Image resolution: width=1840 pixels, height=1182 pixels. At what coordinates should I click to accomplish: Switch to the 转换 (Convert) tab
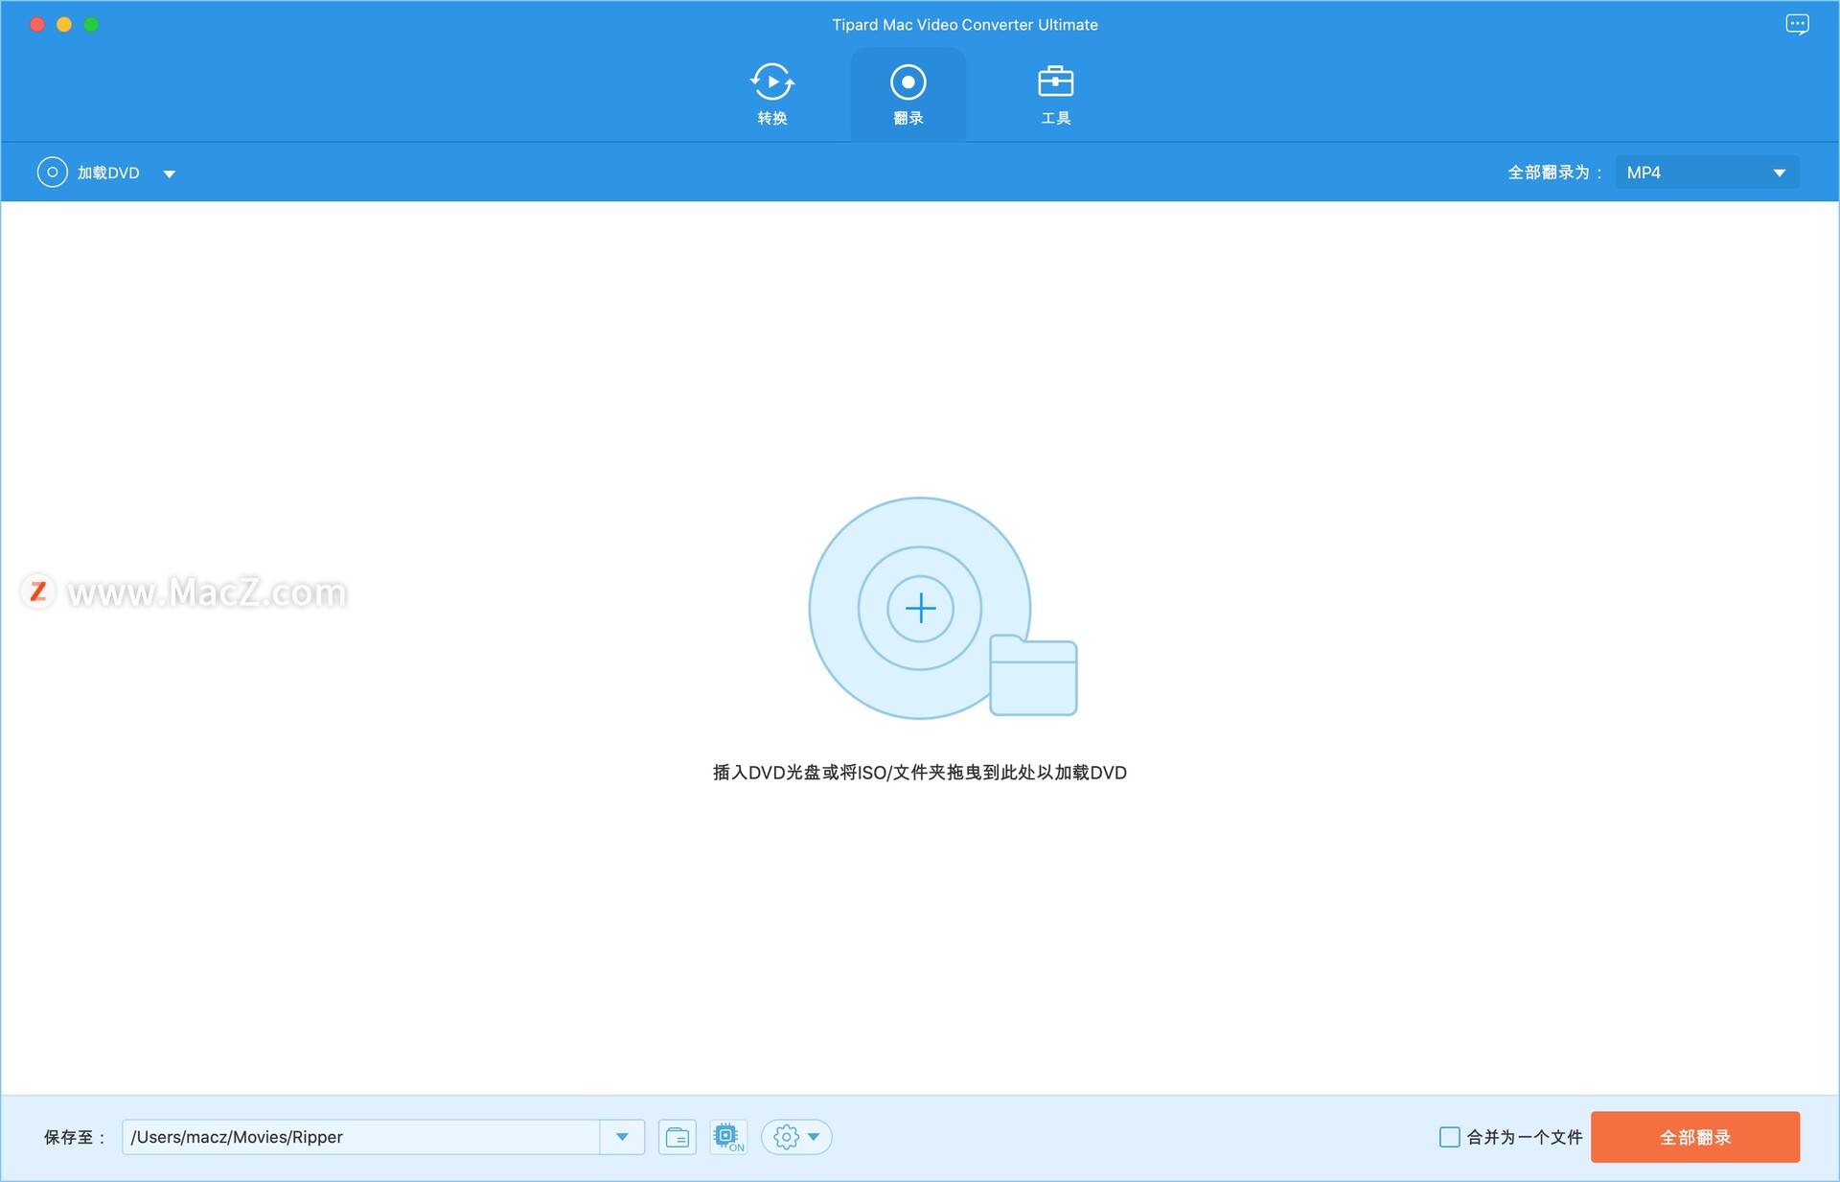771,94
